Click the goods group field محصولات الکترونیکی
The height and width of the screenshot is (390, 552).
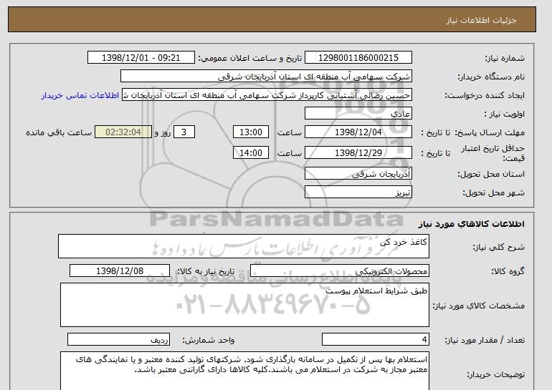click(x=340, y=271)
